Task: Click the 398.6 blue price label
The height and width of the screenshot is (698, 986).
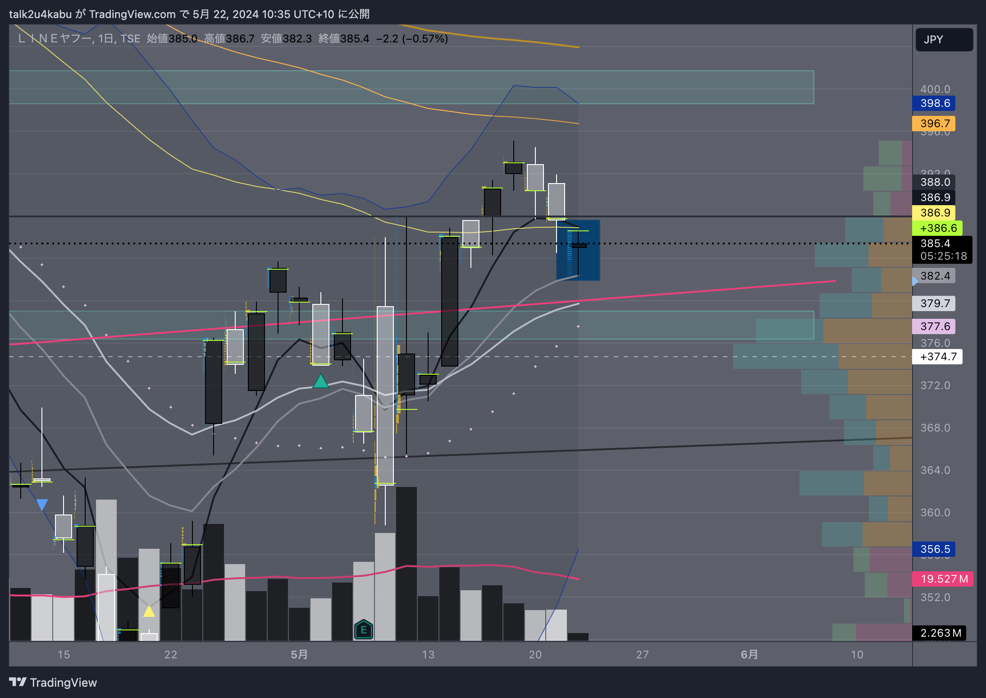Action: (x=934, y=103)
